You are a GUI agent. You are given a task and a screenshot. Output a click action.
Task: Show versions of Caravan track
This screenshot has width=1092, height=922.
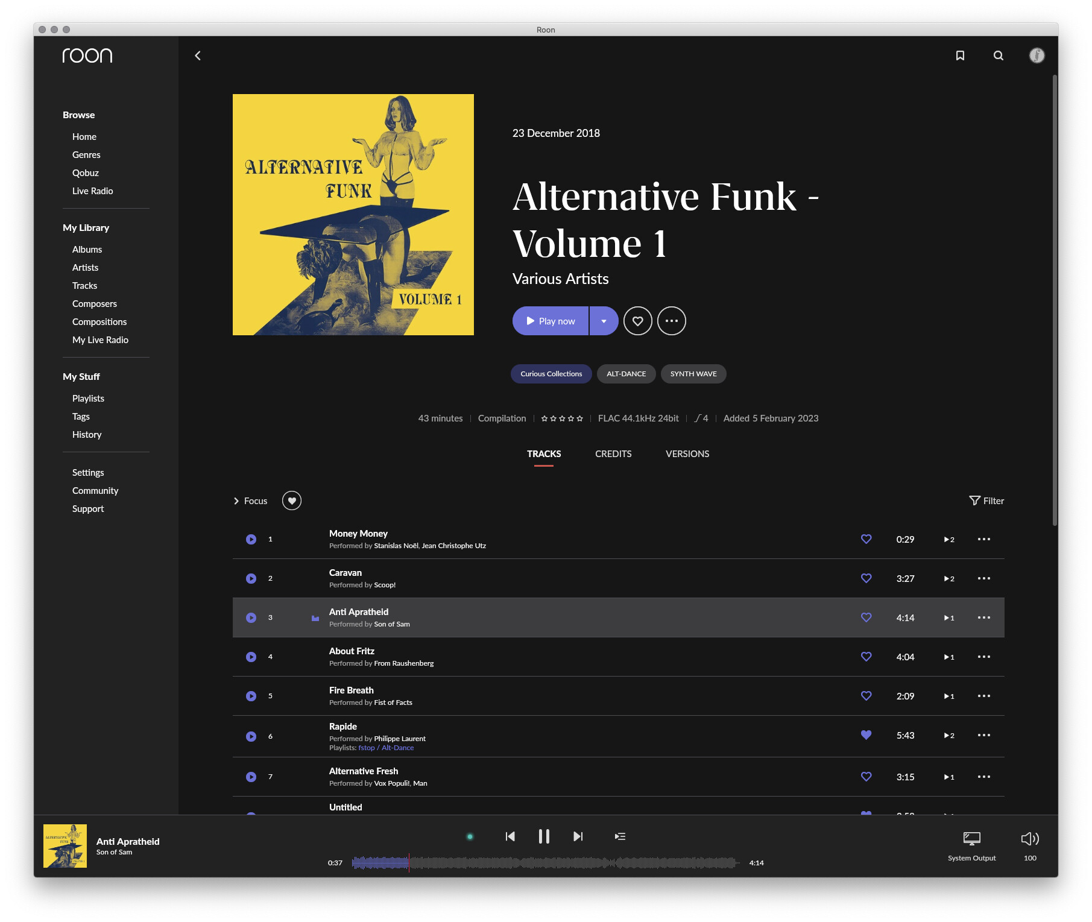tap(949, 578)
